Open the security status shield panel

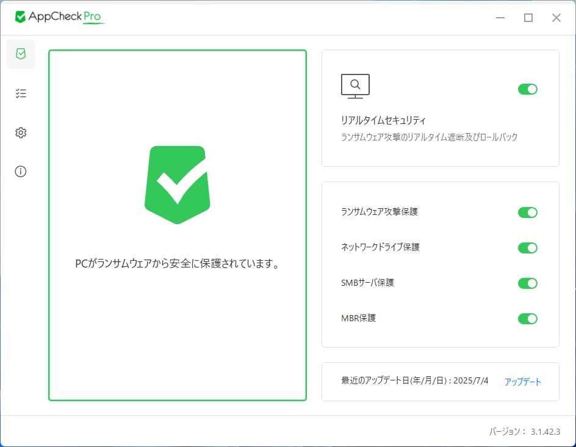click(20, 54)
